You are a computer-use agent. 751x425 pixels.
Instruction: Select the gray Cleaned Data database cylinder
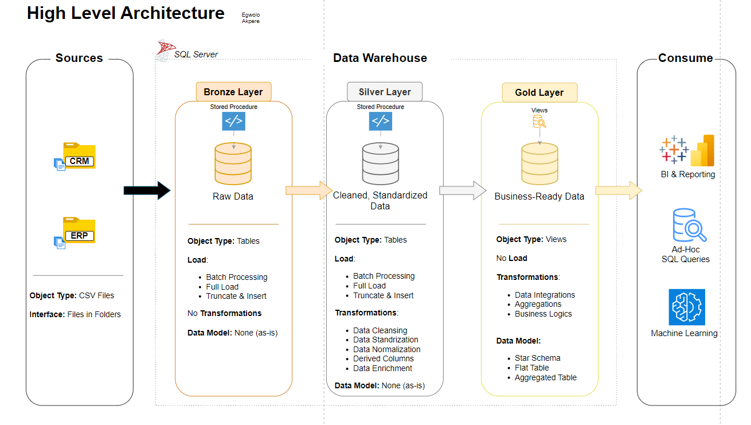(x=381, y=163)
